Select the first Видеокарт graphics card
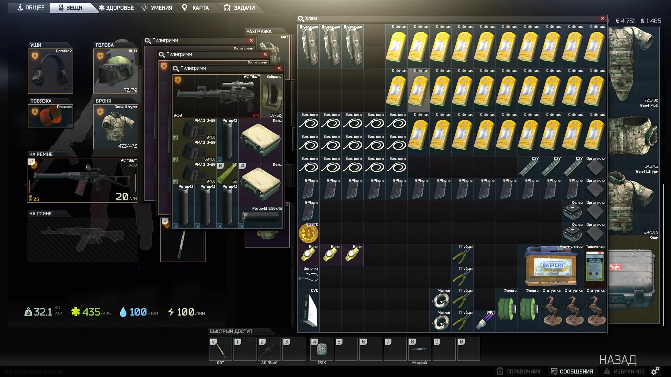The image size is (671, 377). coord(309,46)
